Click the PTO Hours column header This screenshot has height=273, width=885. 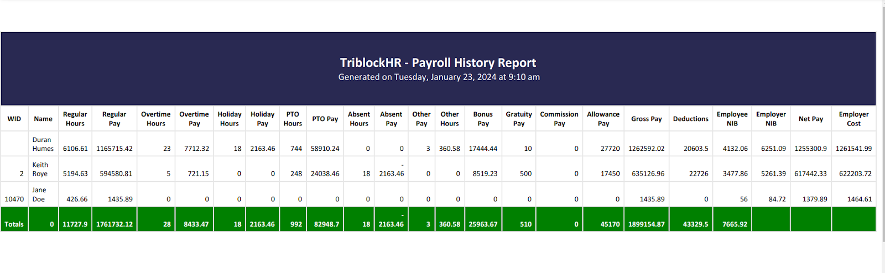[x=293, y=119]
